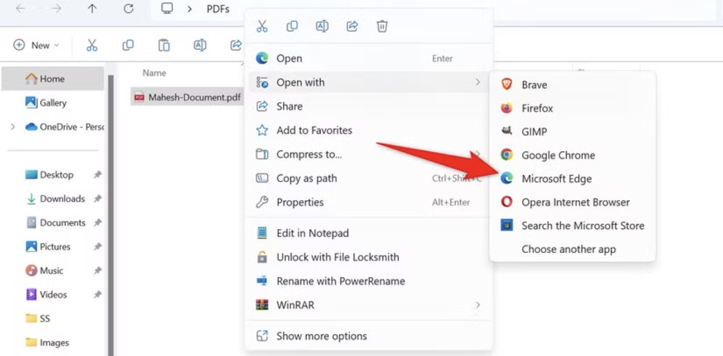Select Search the Microsoft Store
Image resolution: width=723 pixels, height=356 pixels.
click(x=572, y=226)
